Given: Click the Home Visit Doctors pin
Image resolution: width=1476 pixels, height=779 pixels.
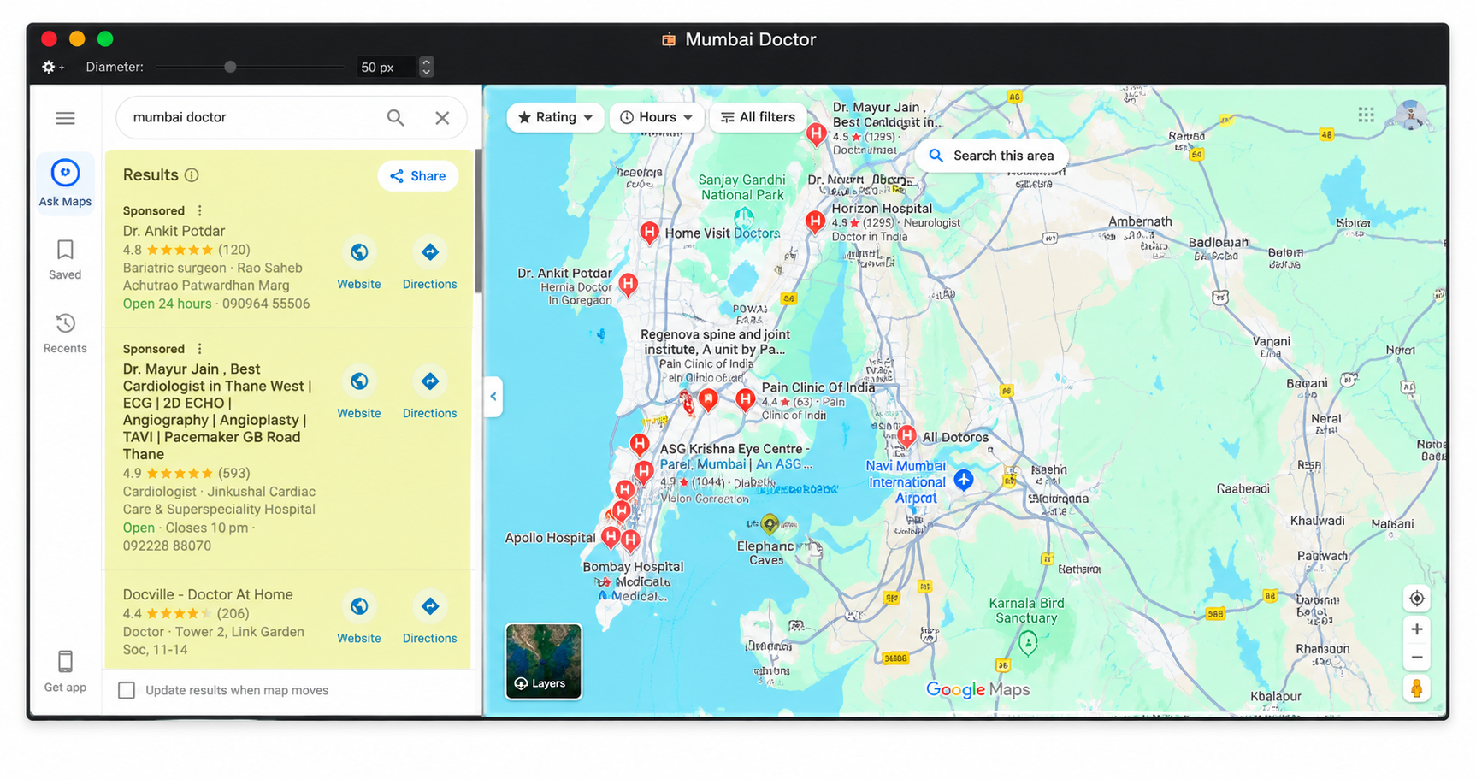Looking at the screenshot, I should tap(649, 233).
